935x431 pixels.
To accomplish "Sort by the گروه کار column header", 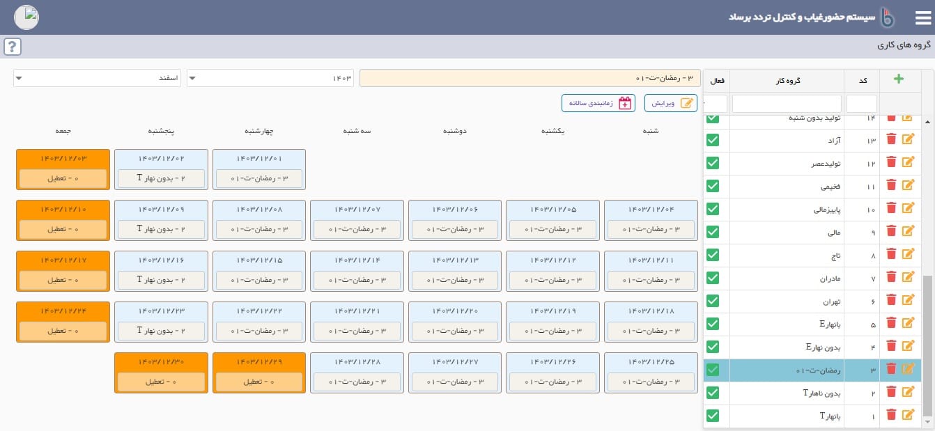I will [x=787, y=81].
